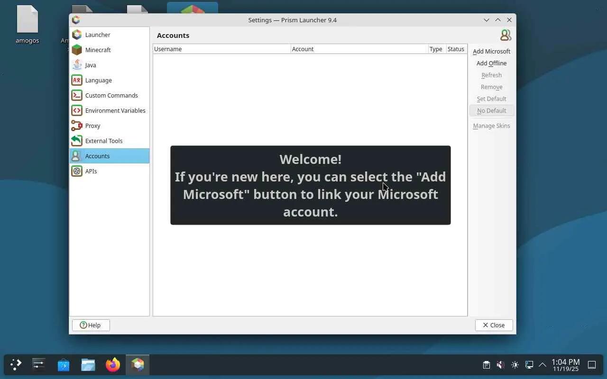Screen dimensions: 607x379
Task: Select the Environment Variables tab
Action: pos(115,110)
